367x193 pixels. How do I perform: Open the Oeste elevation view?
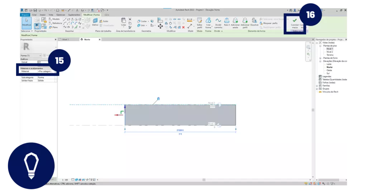point(329,70)
